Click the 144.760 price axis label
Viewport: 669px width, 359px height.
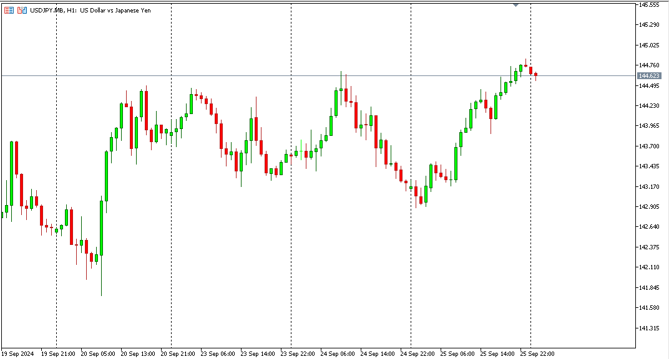click(x=649, y=65)
